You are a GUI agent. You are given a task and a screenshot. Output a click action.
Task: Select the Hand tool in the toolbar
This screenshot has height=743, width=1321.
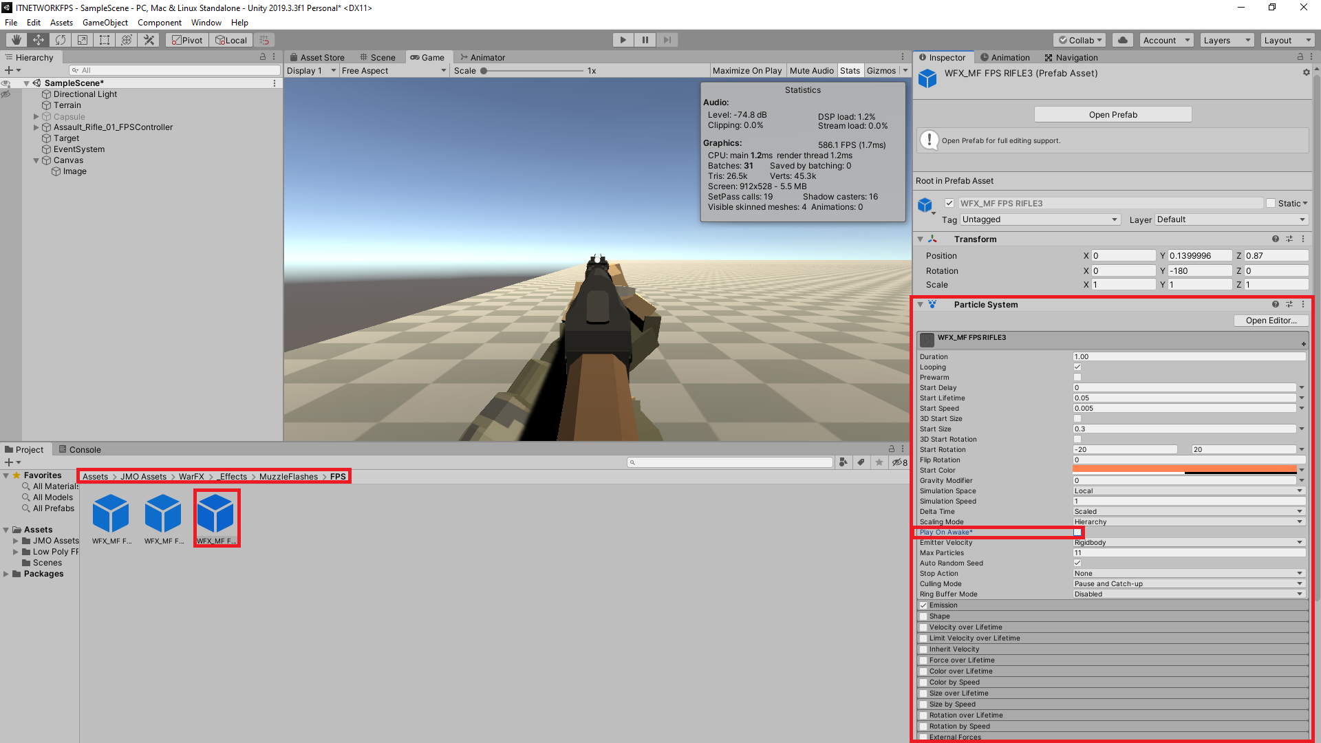click(x=15, y=39)
